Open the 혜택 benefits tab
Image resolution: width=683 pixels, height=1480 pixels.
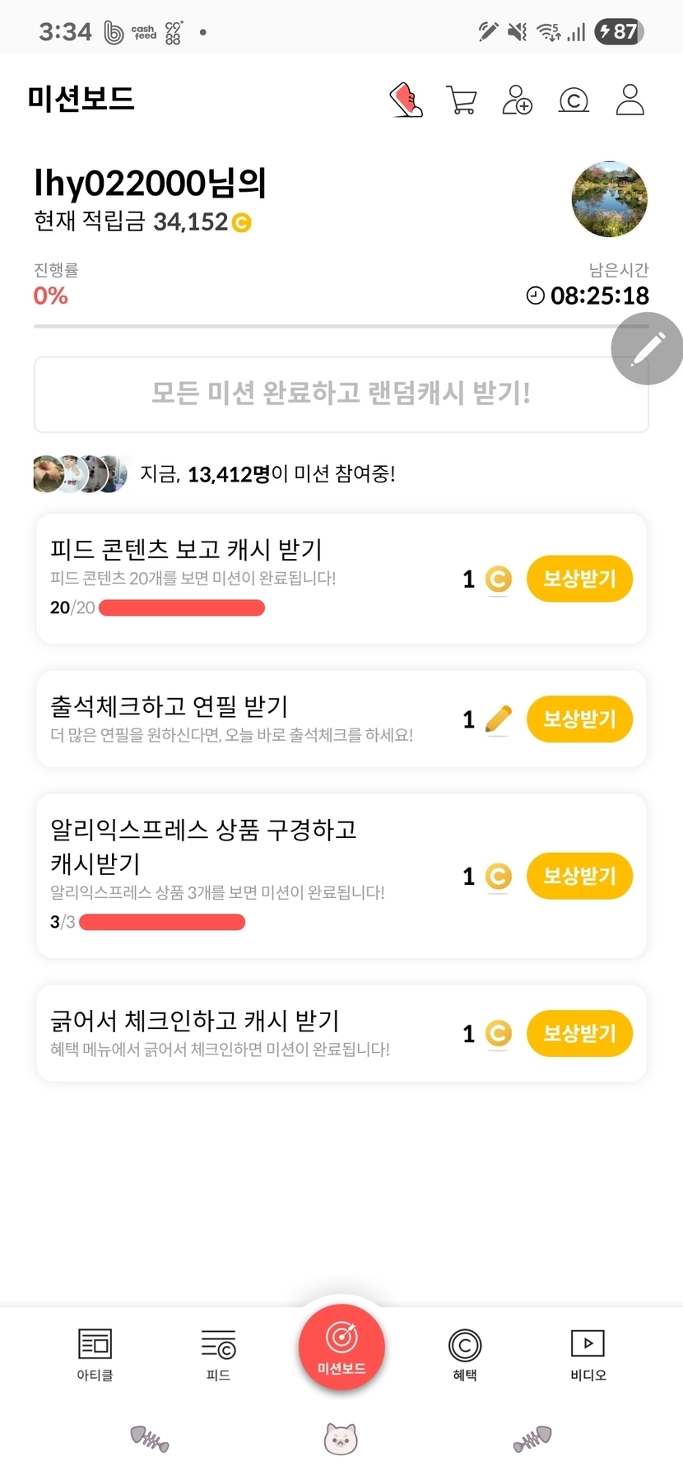(x=465, y=1355)
